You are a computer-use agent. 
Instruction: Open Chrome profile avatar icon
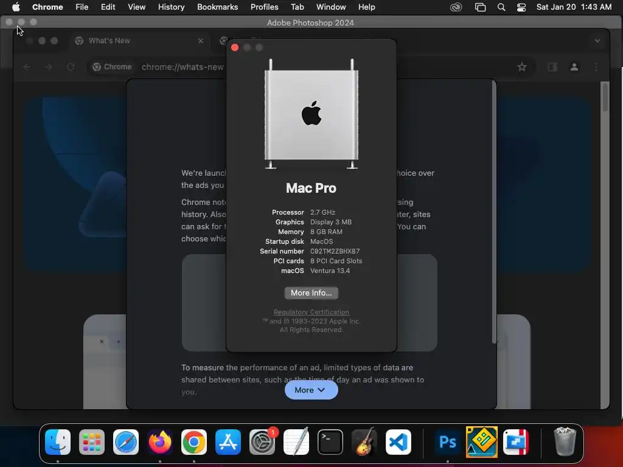click(574, 67)
